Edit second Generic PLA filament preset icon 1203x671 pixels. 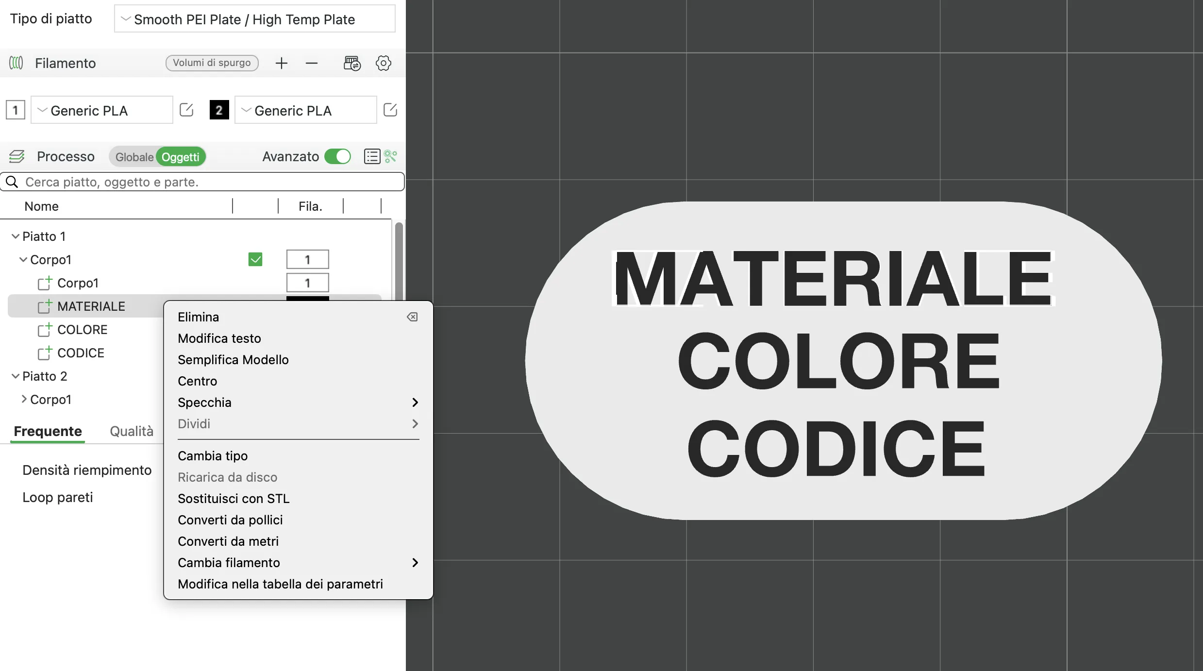[x=390, y=110]
